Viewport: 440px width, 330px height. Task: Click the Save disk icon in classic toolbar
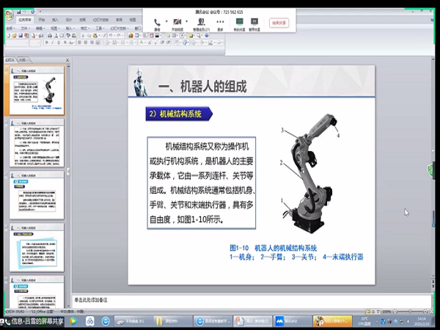(21, 36)
